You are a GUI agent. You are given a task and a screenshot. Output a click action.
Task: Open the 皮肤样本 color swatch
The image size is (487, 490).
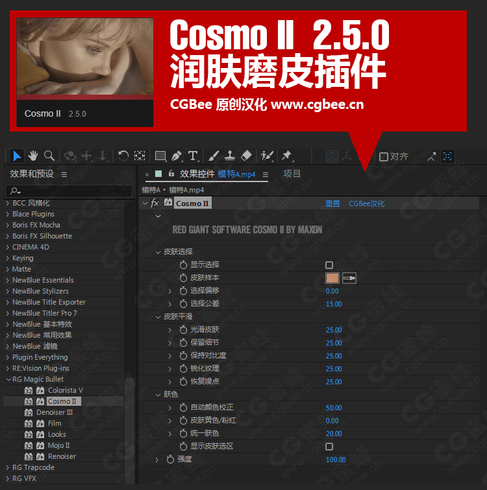click(x=332, y=278)
